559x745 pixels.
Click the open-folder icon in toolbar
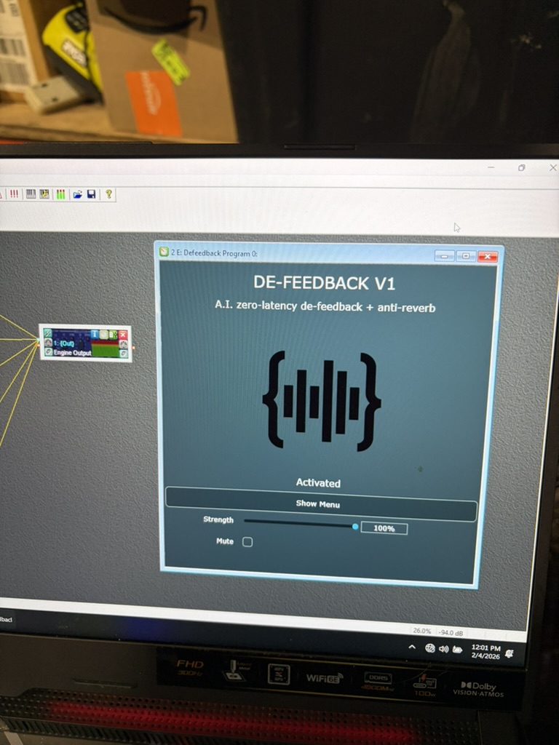(77, 194)
